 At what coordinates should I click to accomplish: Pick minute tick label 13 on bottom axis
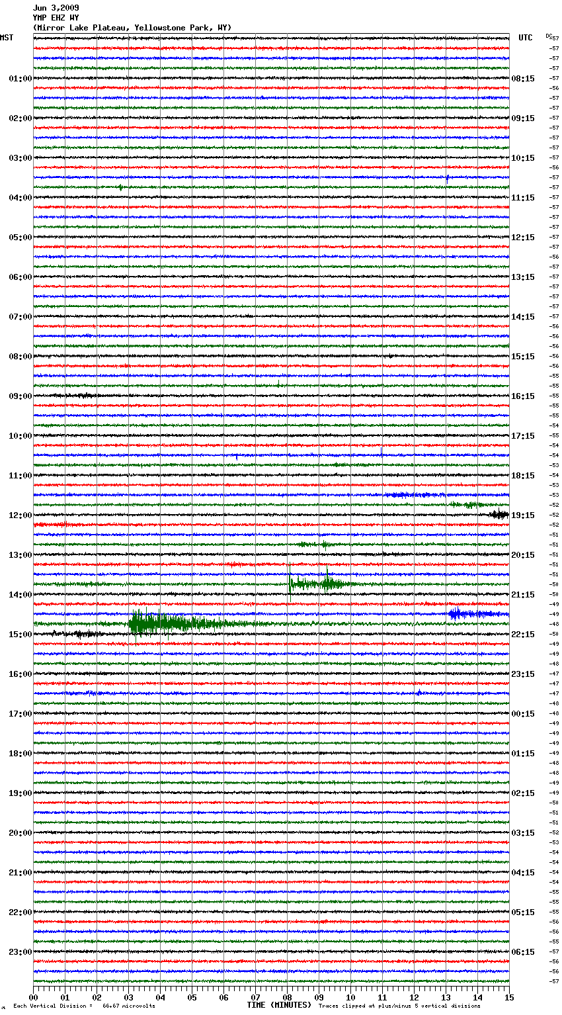[446, 998]
